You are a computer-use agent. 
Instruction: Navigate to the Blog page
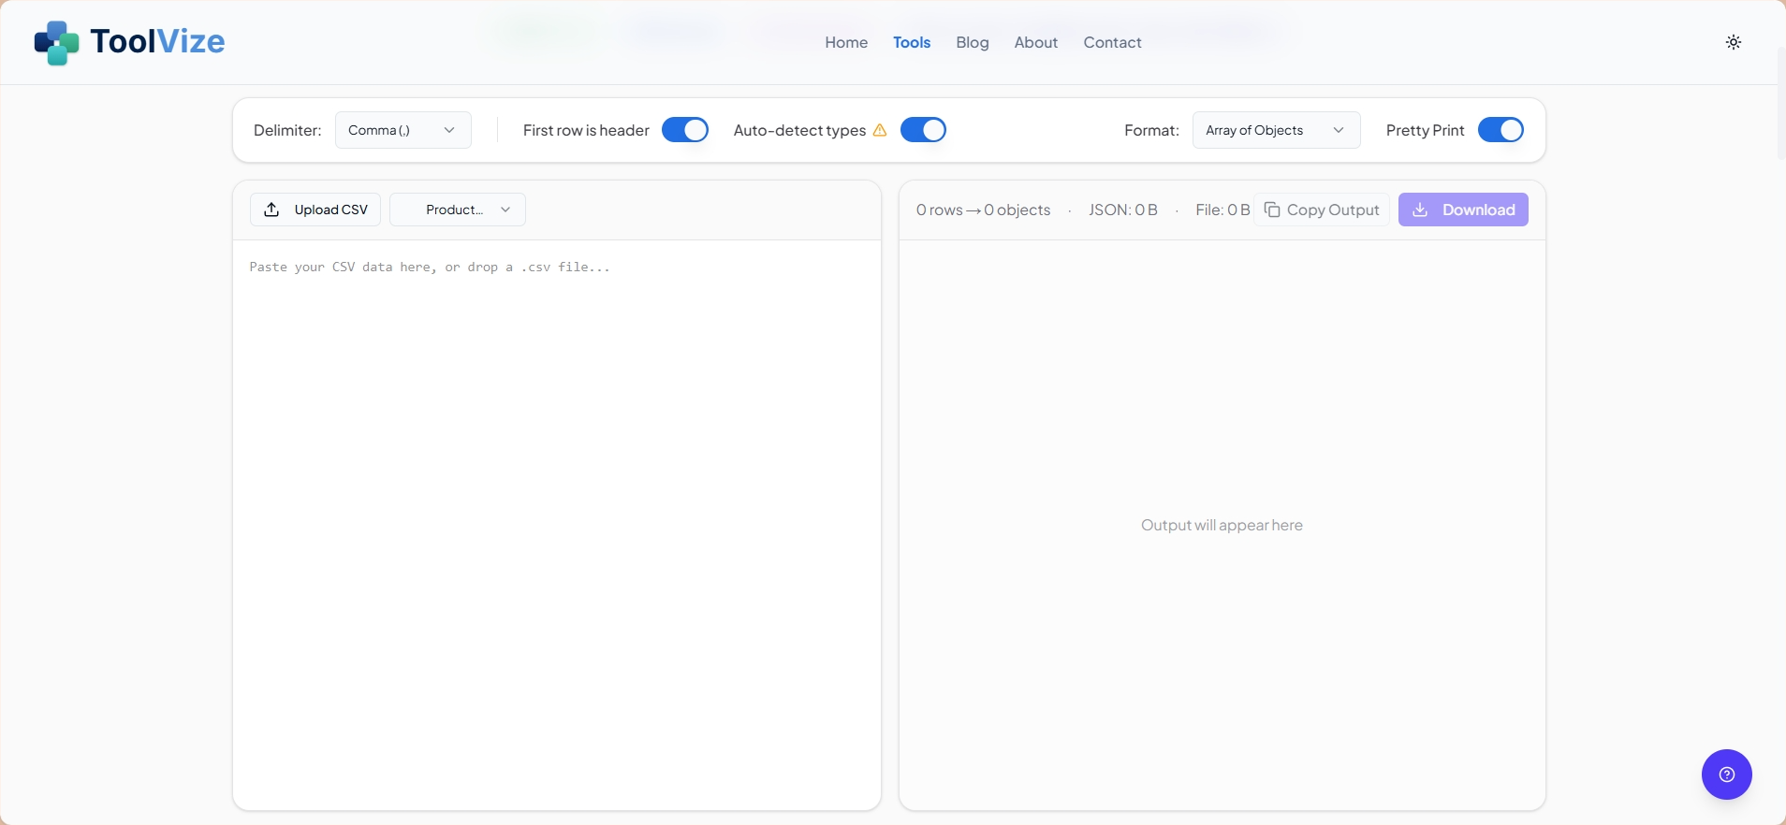973,42
